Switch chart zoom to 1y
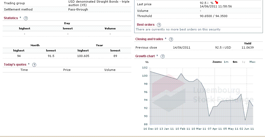Image resolution: width=265 pixels, height=137 pixels. 243,62
